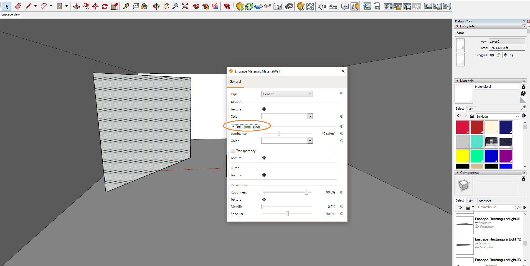Pick the Rotate tool
The width and height of the screenshot is (530, 266).
(105, 6)
